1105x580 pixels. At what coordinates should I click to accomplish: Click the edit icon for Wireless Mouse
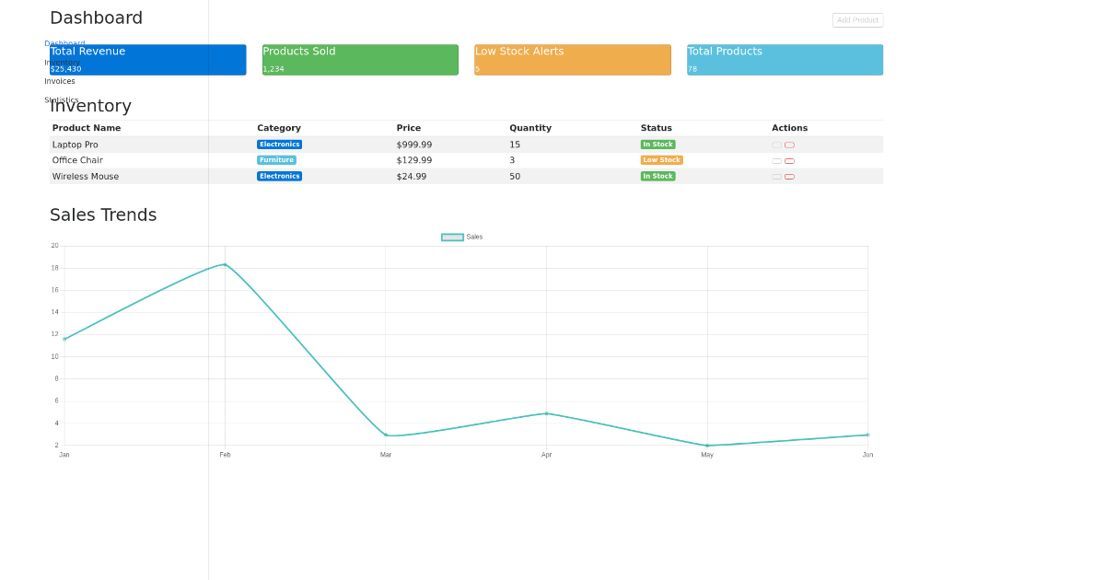tap(776, 176)
